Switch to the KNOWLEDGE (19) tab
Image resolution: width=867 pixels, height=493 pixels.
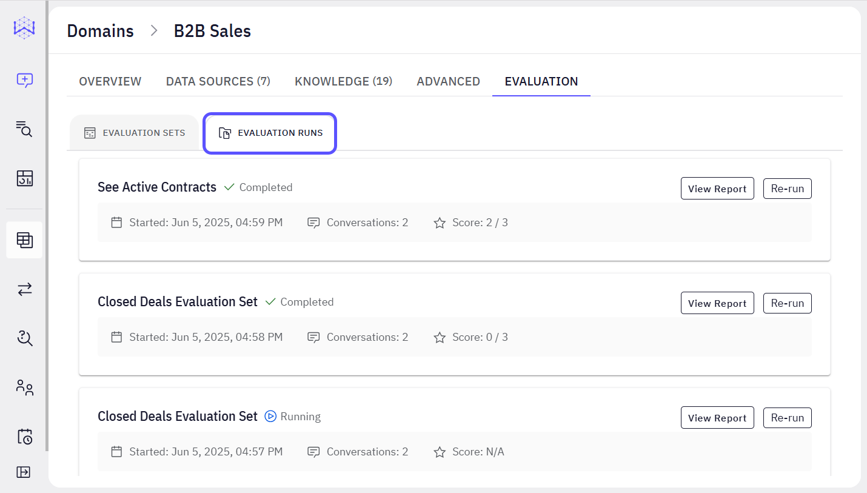click(343, 81)
